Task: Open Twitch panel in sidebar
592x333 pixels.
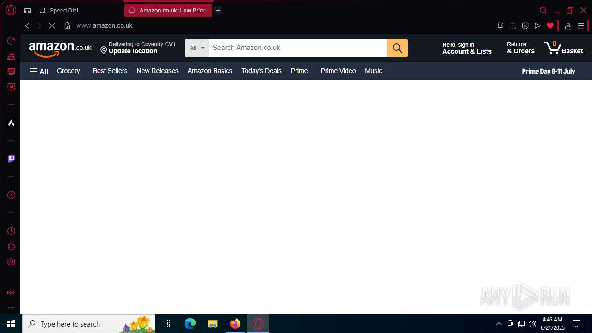Action: coord(11,159)
